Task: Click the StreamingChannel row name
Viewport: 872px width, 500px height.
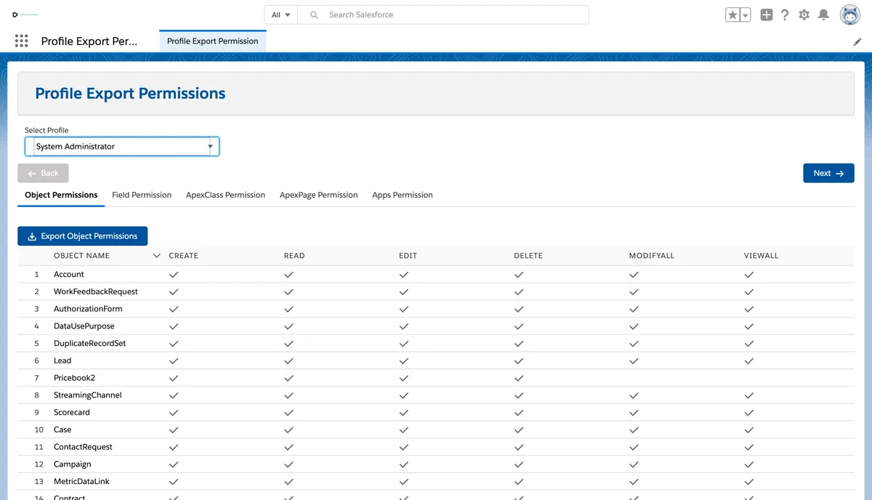Action: [88, 395]
